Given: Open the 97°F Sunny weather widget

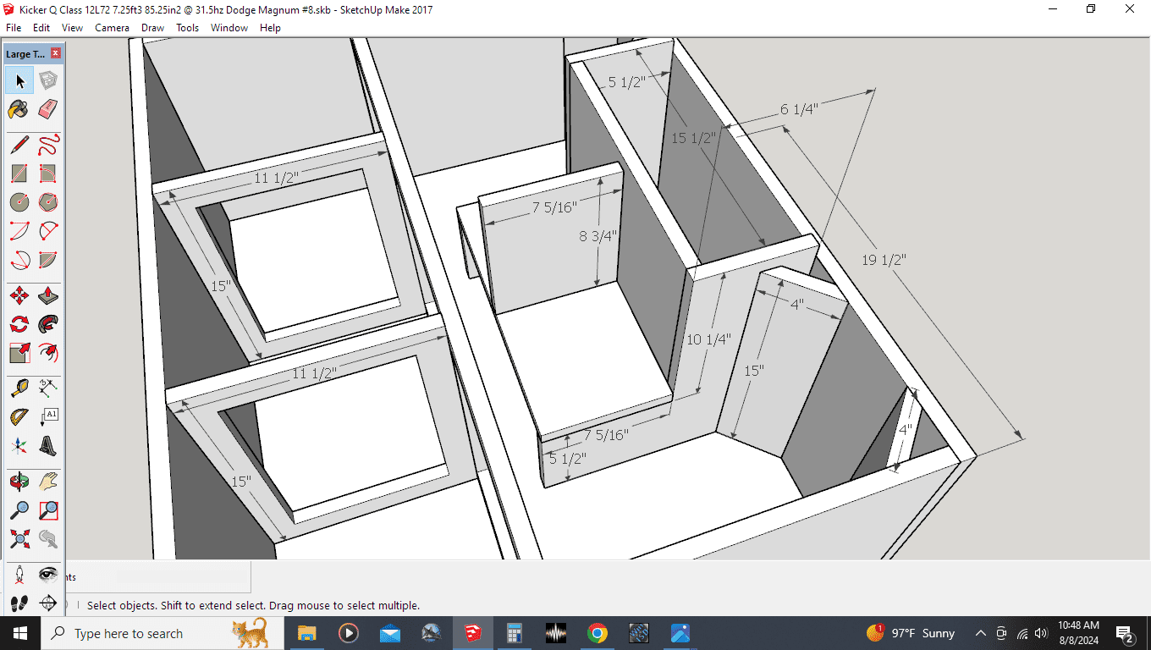Looking at the screenshot, I should [x=911, y=633].
